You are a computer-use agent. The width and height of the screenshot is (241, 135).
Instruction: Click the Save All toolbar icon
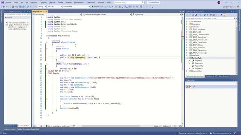click(x=23, y=7)
